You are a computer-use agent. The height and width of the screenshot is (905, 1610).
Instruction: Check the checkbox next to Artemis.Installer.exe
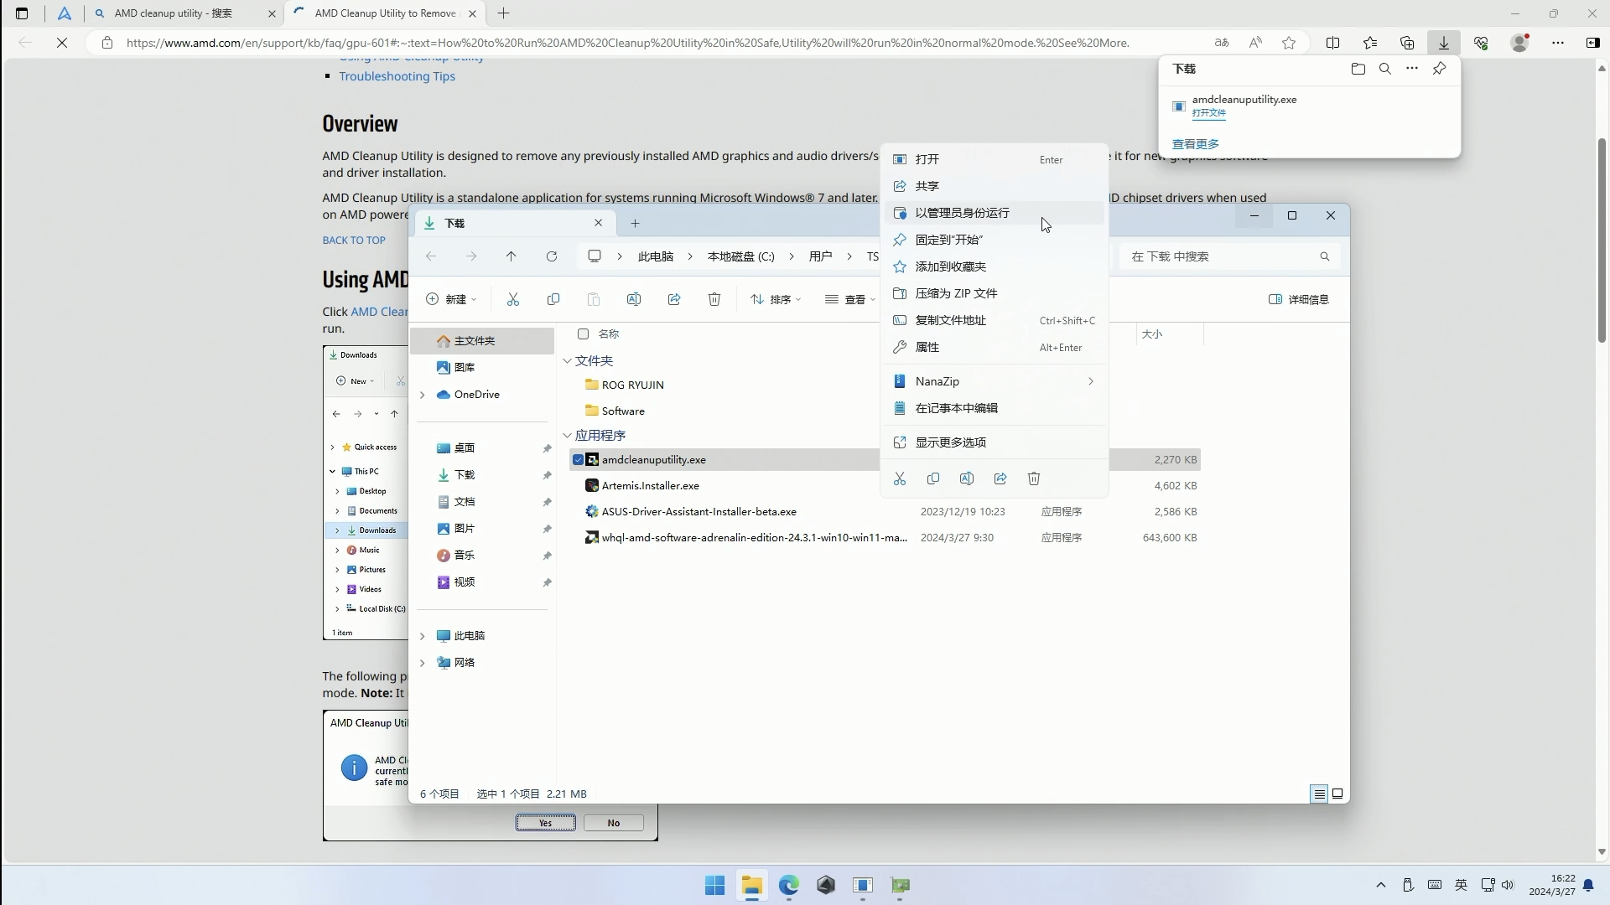579,485
